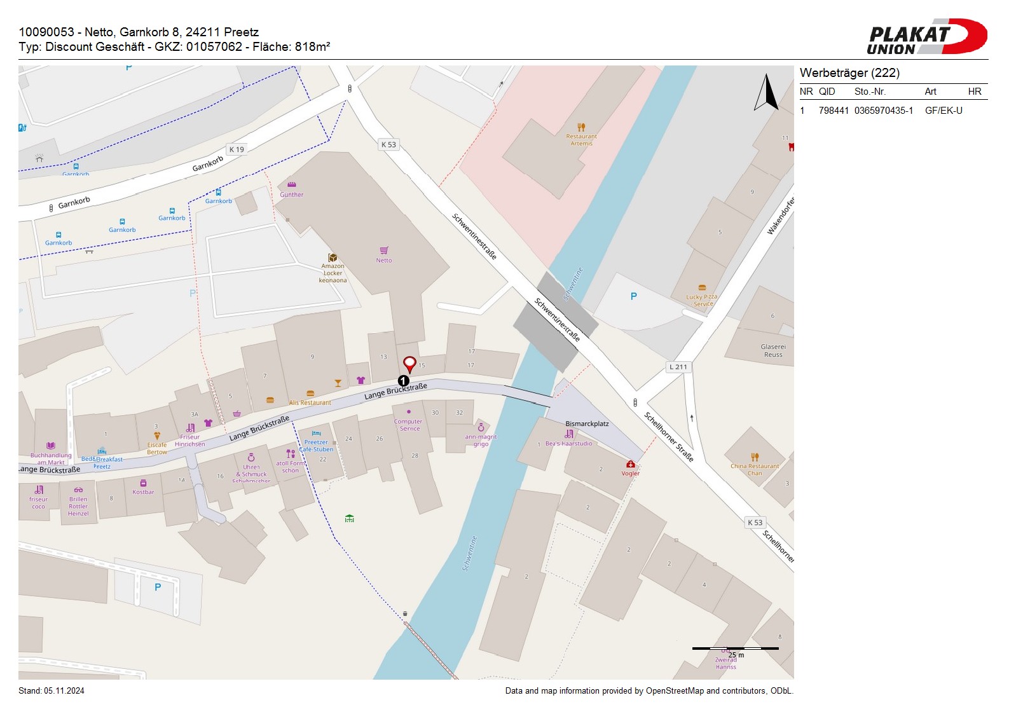Click the Restaurant Artemis fork-knife icon
Viewport: 1009px width, 714px height.
pyautogui.click(x=581, y=127)
